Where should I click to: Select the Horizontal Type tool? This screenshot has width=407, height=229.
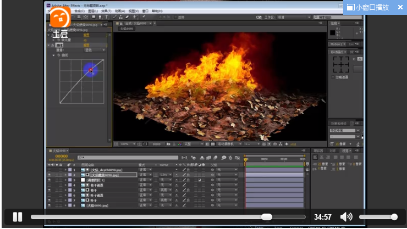point(107,17)
